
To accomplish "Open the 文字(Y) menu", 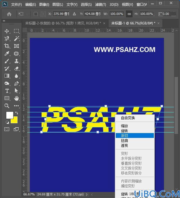I will coord(72,5).
